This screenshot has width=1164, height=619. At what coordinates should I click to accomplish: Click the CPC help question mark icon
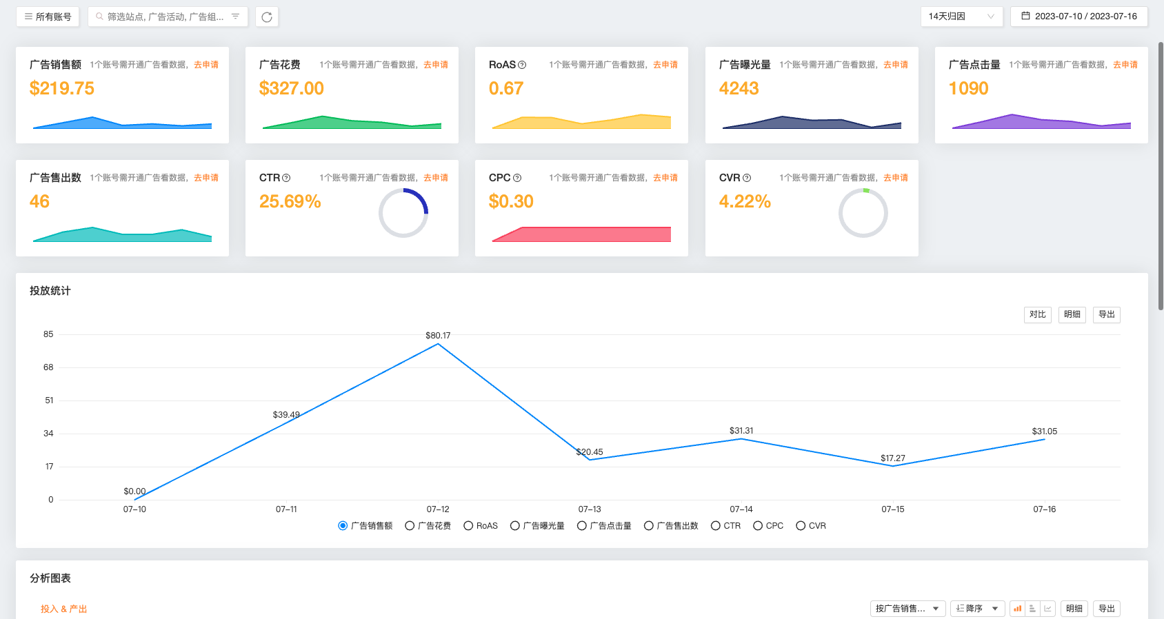click(x=517, y=178)
